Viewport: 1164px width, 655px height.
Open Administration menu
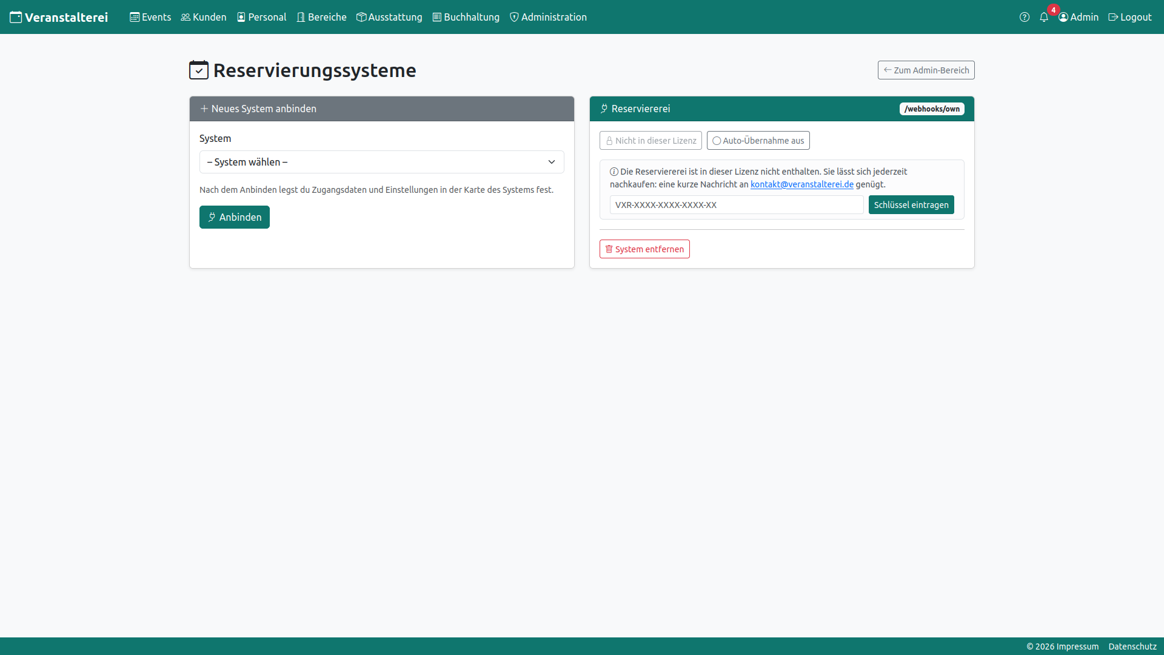click(x=548, y=17)
